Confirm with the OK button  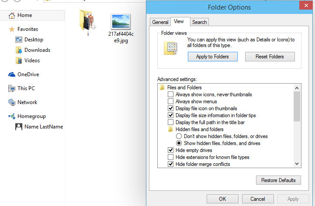tap(222, 199)
